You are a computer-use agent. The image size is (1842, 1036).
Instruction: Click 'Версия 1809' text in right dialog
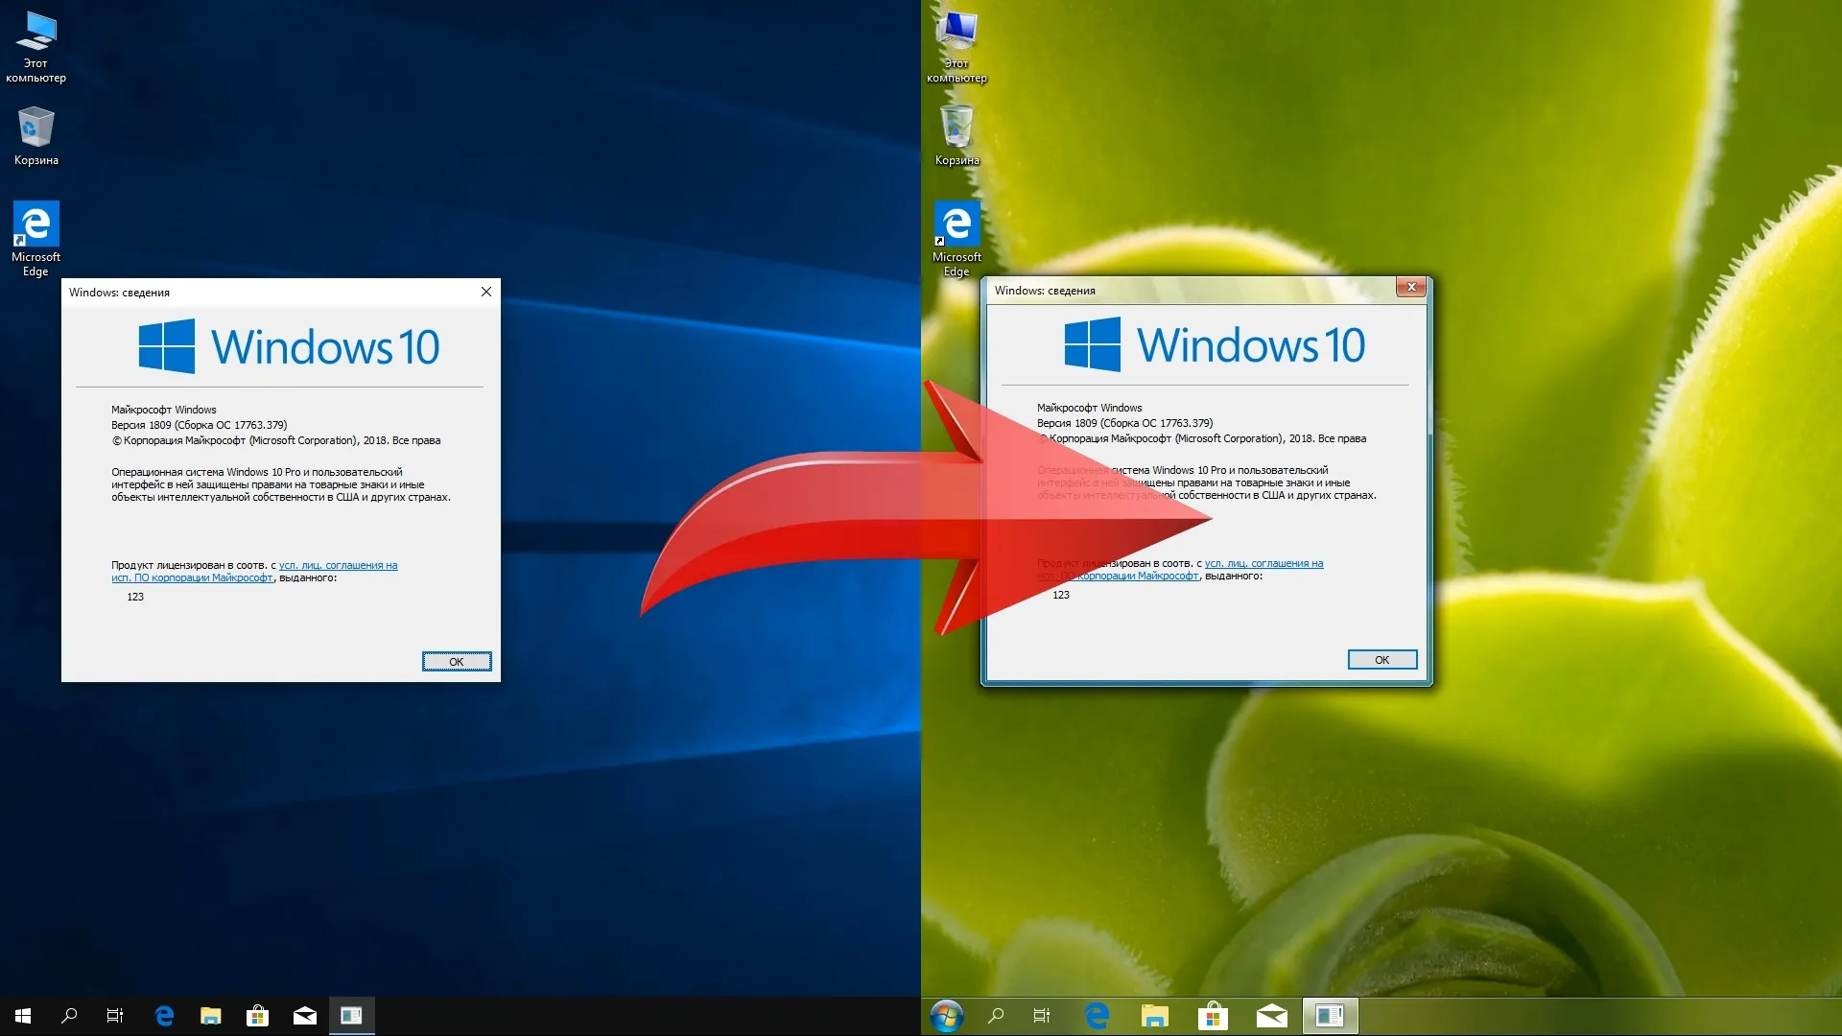point(1067,423)
